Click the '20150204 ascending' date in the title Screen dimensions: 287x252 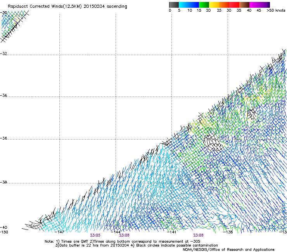point(105,7)
